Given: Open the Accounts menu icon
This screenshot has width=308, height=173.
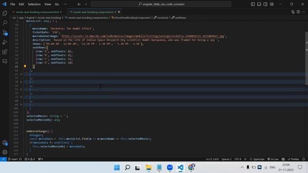Looking at the screenshot, I should coord(5,143).
